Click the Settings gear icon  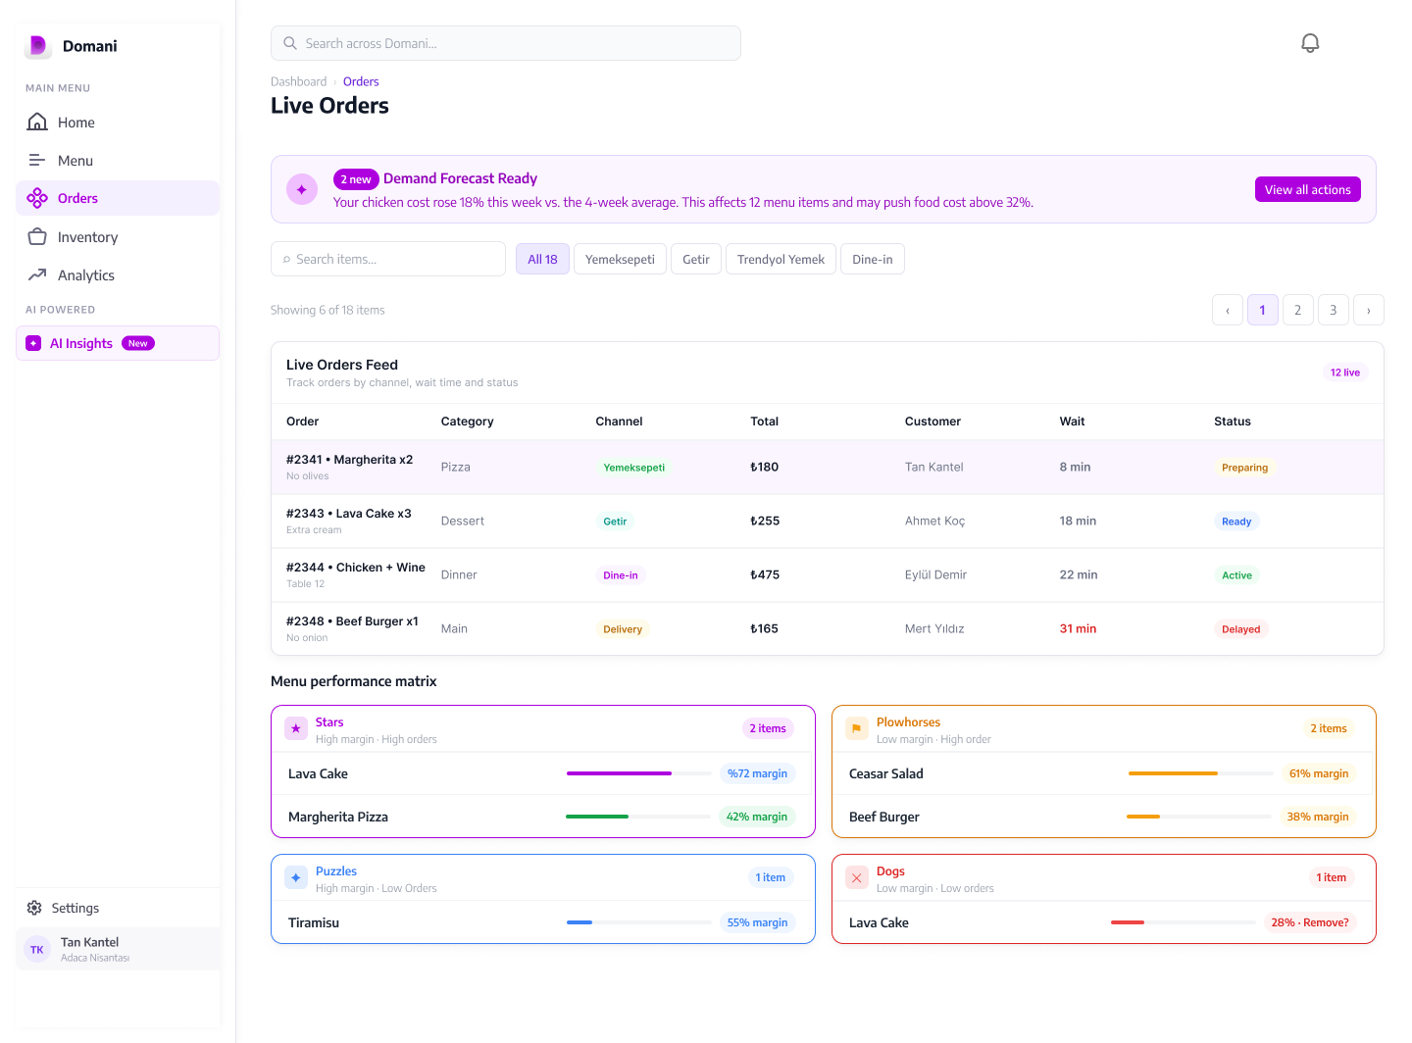click(x=34, y=908)
